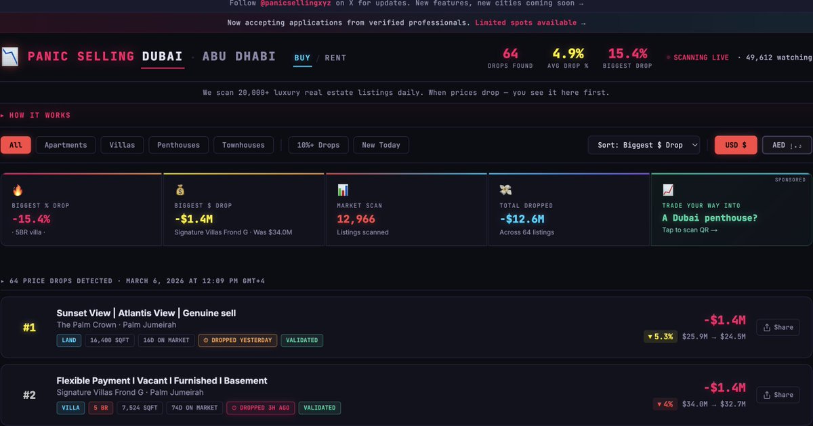
Task: Click the money bag icon on Biggest $ Drop card
Action: (180, 190)
